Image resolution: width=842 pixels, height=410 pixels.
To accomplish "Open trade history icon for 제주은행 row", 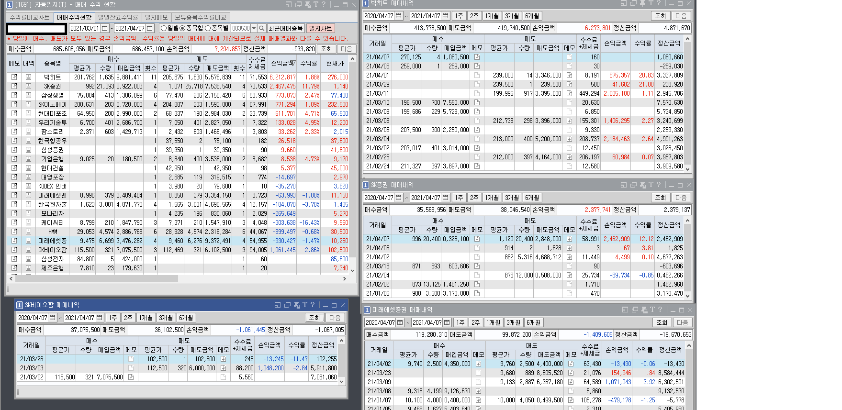I will (x=28, y=268).
